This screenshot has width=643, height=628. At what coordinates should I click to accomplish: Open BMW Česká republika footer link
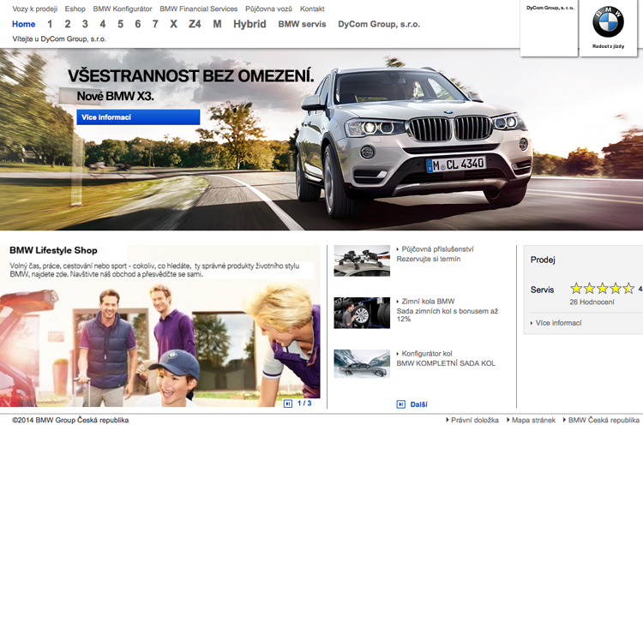tap(604, 420)
